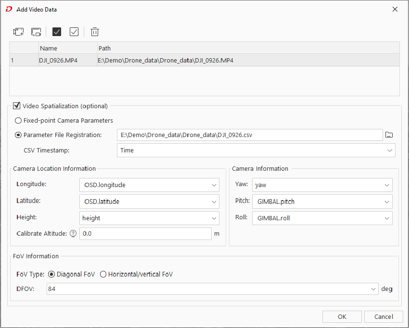Click the Calibrate Altitude help icon

click(x=73, y=234)
